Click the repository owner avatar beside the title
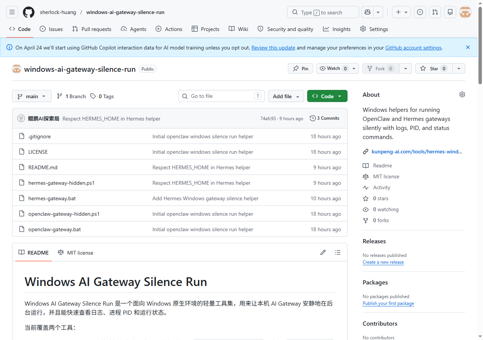The height and width of the screenshot is (340, 483). pyautogui.click(x=17, y=69)
